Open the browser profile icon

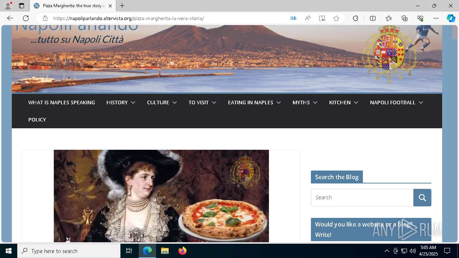8,6
